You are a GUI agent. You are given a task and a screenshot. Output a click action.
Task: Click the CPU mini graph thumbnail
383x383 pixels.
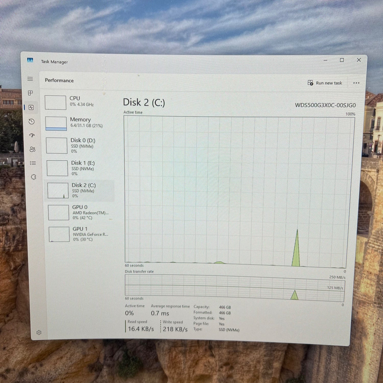point(55,103)
